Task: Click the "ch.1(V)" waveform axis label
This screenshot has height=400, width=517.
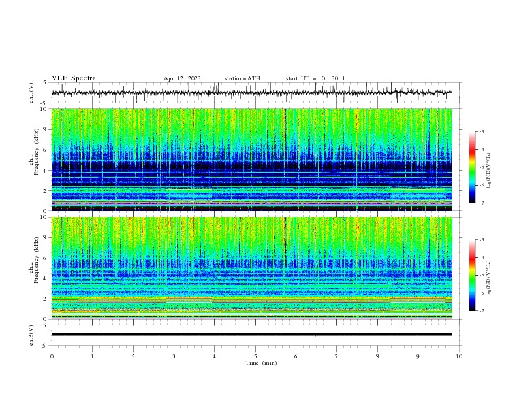Action: point(31,93)
